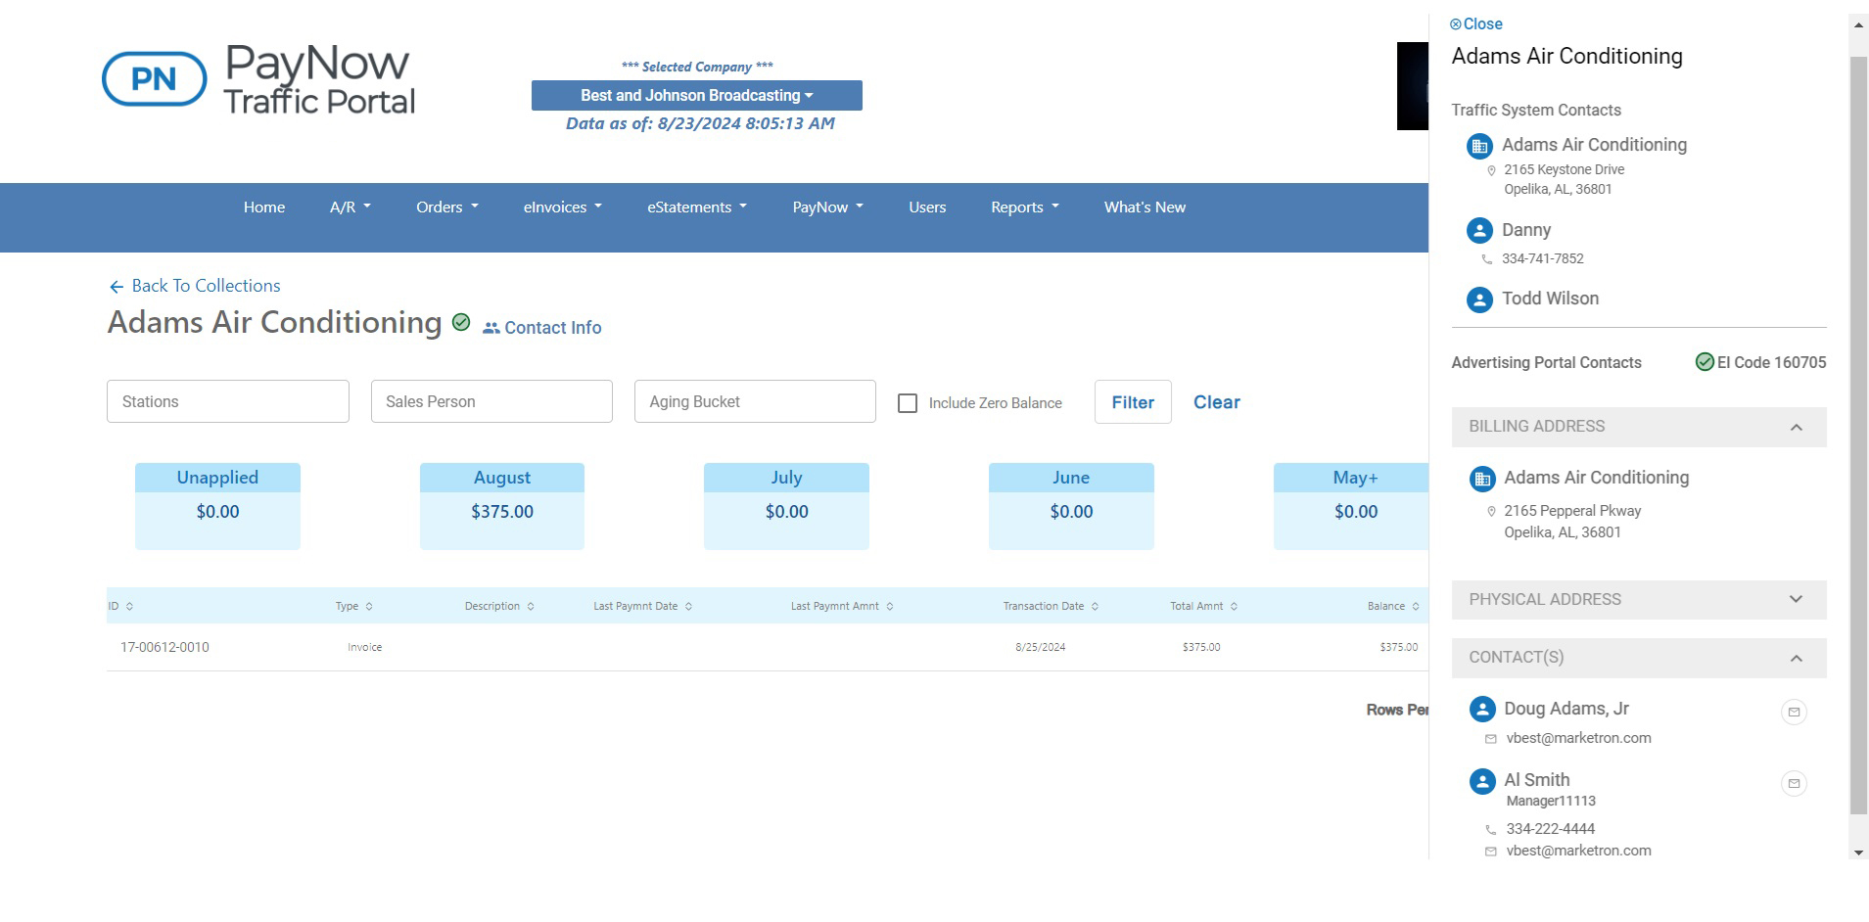1869x922 pixels.
Task: Click the person avatar icon for Danny
Action: pyautogui.click(x=1479, y=231)
